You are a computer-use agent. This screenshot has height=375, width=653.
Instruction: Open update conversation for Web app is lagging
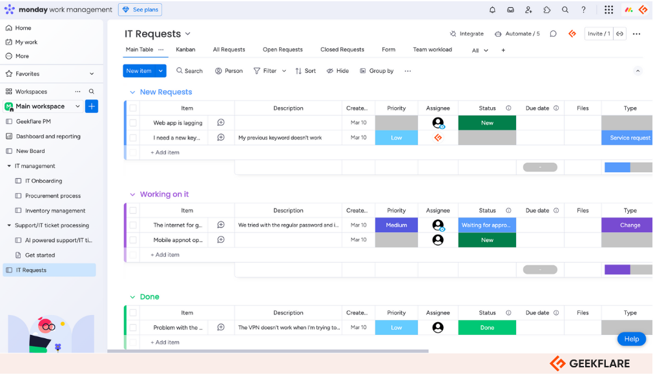221,123
